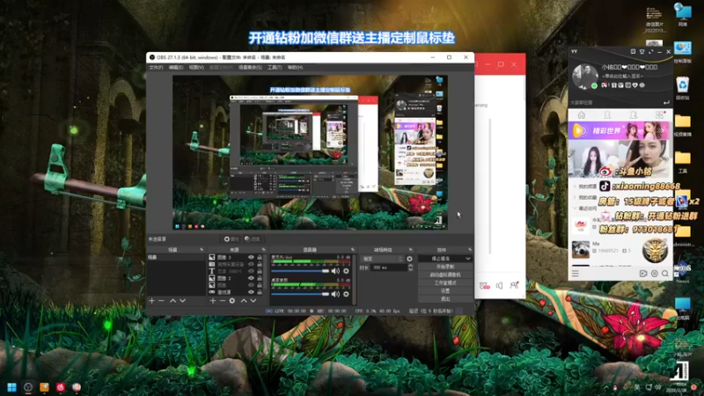Open the YY home tab icon
Screen dimensions: 704x396
coord(582,115)
